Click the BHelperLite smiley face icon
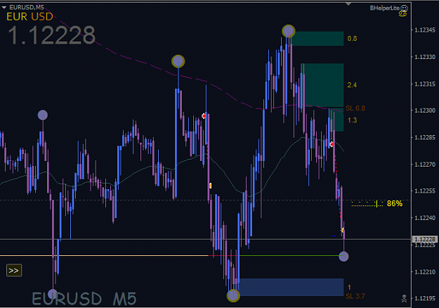Screen dimensions: 439x308 (x=404, y=8)
